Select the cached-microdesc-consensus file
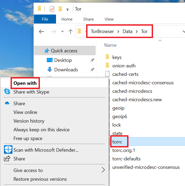The image size is (185, 186). coord(143,83)
